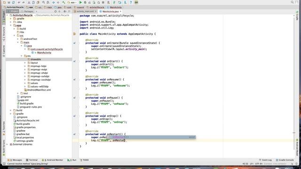Open the Gradle Console button
Image resolution: width=301 pixels, height=169 pixels.
(285, 160)
